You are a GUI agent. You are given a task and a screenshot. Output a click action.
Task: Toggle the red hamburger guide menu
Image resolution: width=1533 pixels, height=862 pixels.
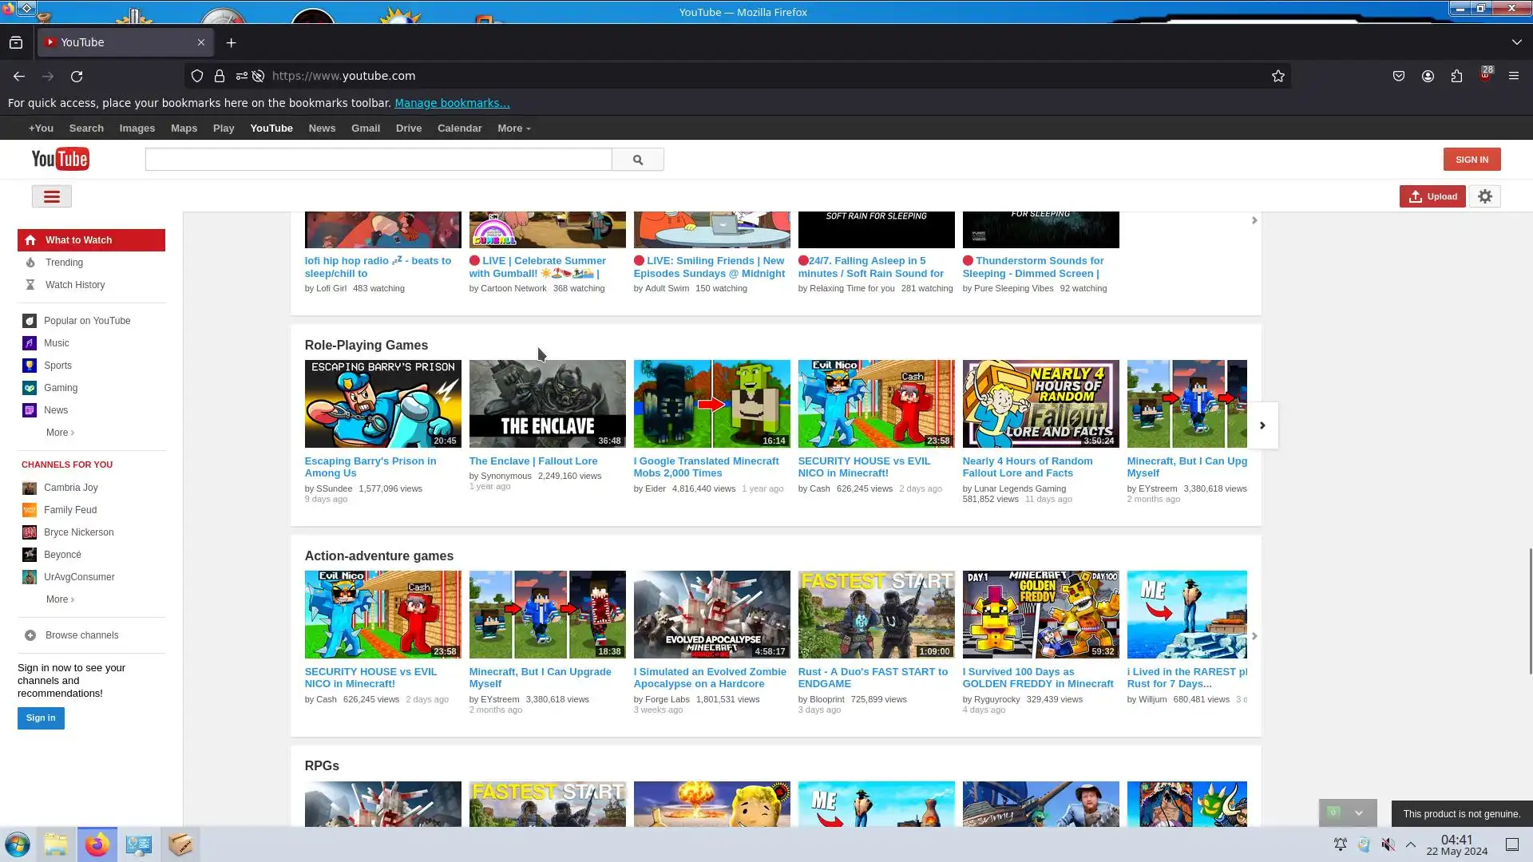click(52, 196)
